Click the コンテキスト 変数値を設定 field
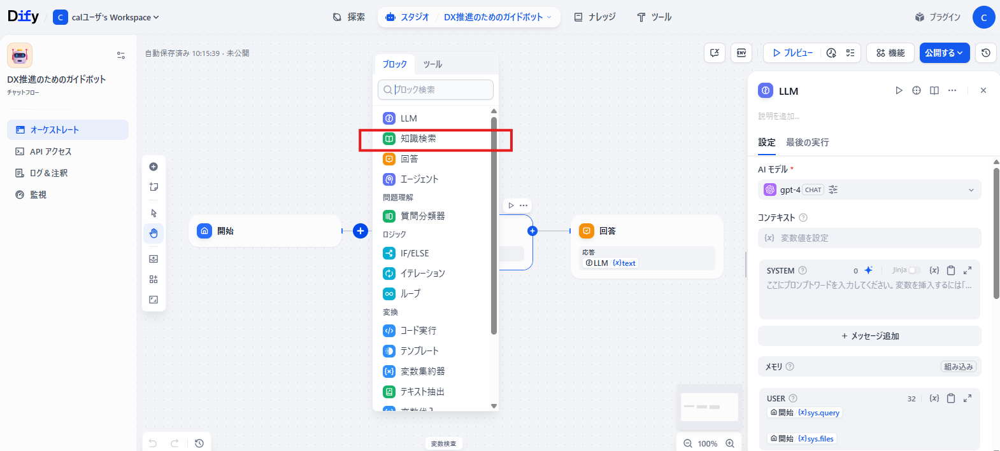 pyautogui.click(x=869, y=238)
